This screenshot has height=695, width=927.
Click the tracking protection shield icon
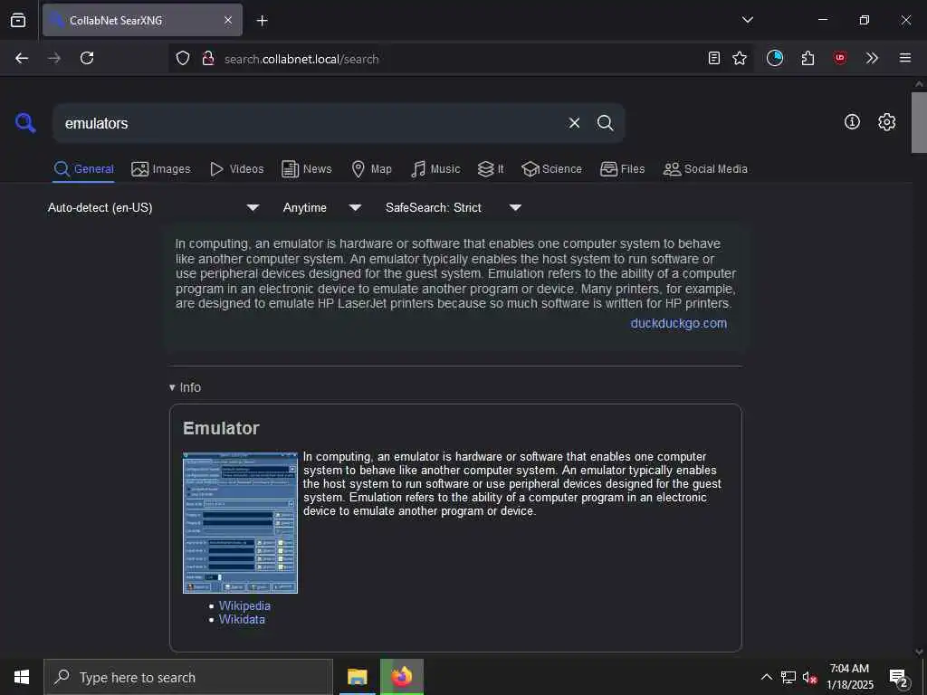coord(183,59)
